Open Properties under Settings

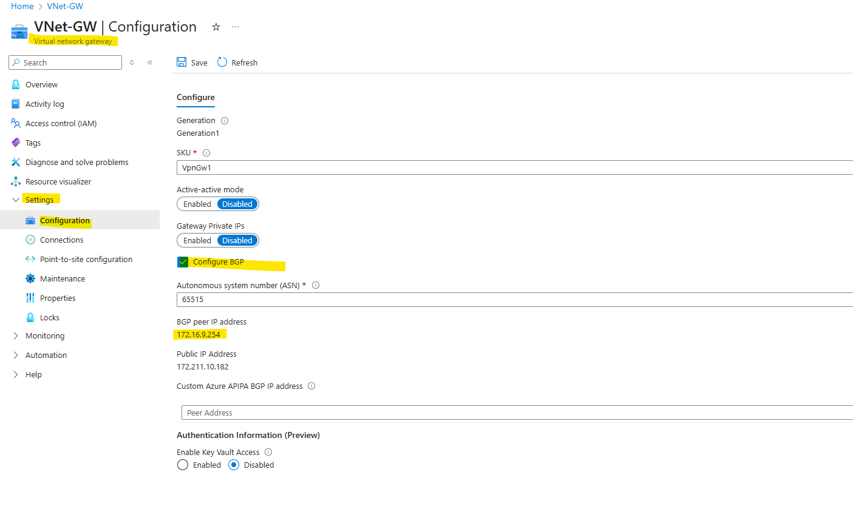pos(58,298)
